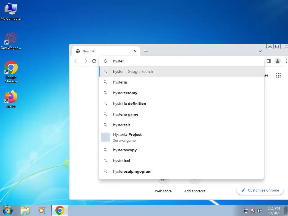The image size is (288, 216).
Task: Click the network tray icon
Action: (246, 211)
